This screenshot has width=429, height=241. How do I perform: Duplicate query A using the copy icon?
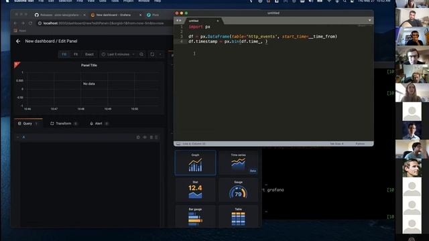pyautogui.click(x=138, y=137)
